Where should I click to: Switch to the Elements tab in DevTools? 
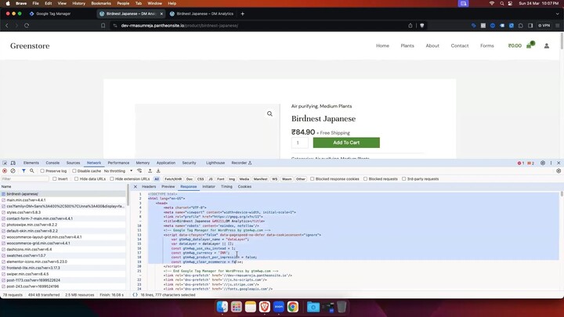[x=31, y=163]
